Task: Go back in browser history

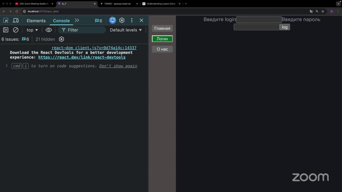Action: click(x=4, y=11)
